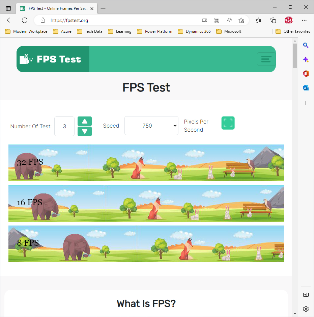Activate the Read Aloud icon
The image size is (314, 317).
[229, 20]
